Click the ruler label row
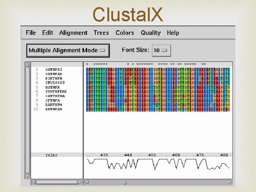 pyautogui.click(x=57, y=155)
